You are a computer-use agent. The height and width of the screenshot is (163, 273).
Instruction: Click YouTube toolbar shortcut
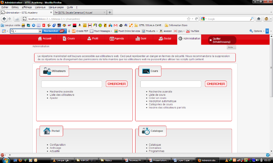192,31
